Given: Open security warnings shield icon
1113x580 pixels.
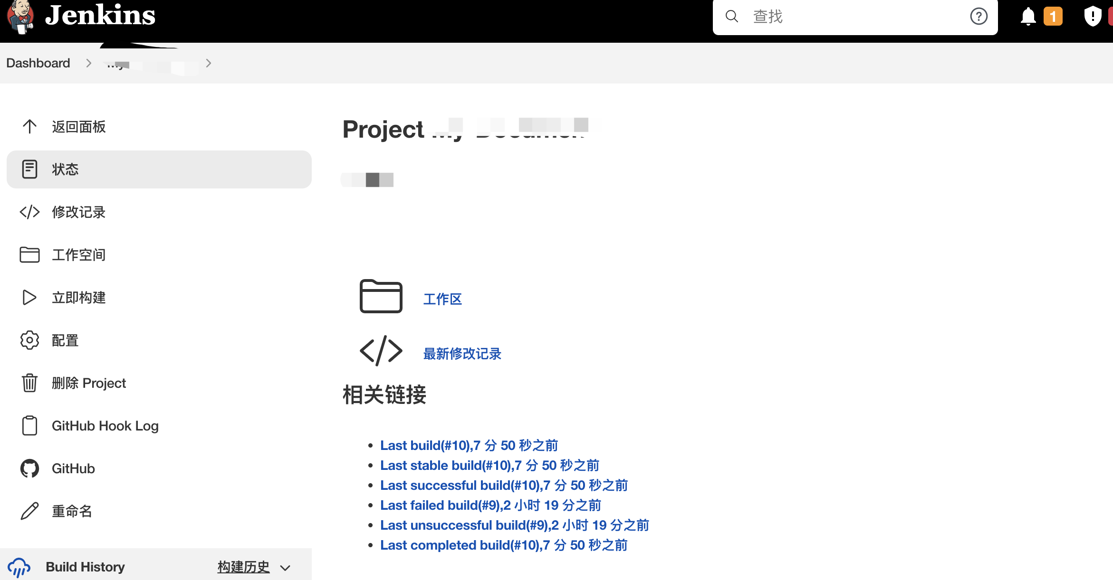Looking at the screenshot, I should pyautogui.click(x=1093, y=16).
